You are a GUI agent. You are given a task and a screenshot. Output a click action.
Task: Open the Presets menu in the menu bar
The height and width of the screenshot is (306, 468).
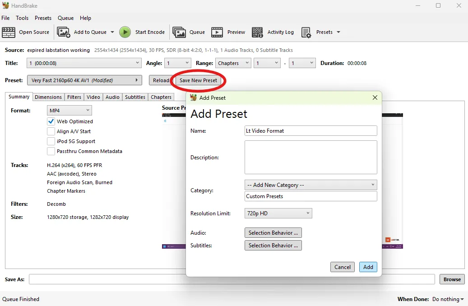point(43,18)
